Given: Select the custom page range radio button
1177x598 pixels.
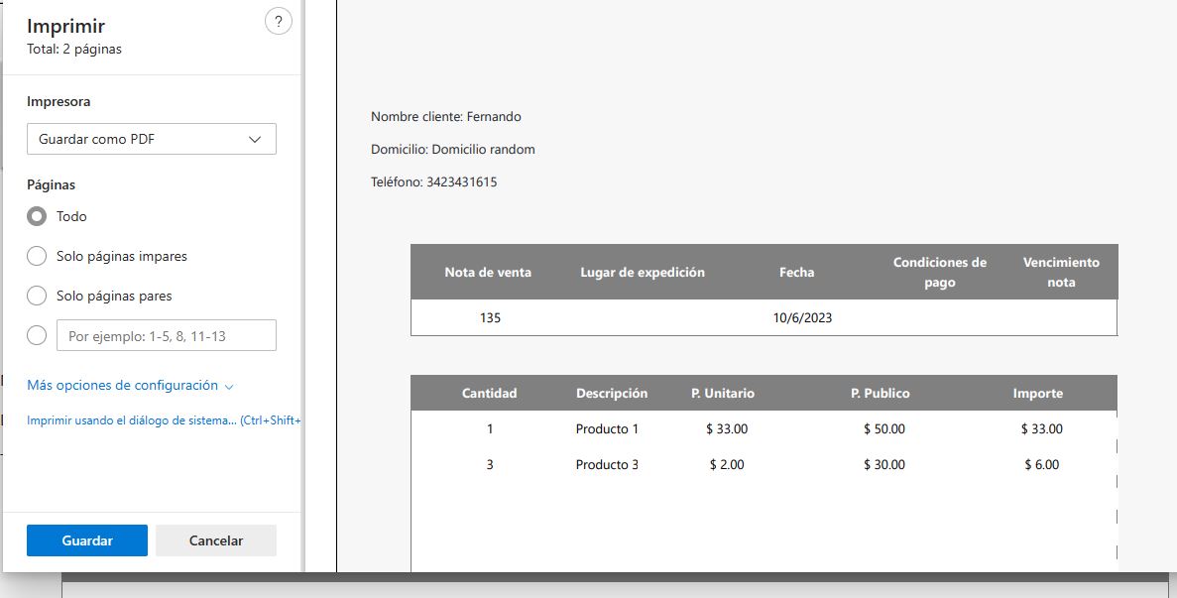Looking at the screenshot, I should (37, 335).
